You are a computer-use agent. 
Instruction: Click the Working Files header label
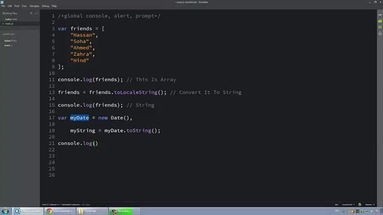point(10,13)
